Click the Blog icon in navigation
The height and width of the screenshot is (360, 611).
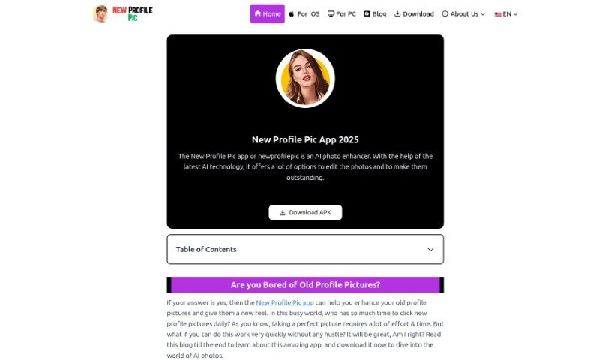click(367, 13)
